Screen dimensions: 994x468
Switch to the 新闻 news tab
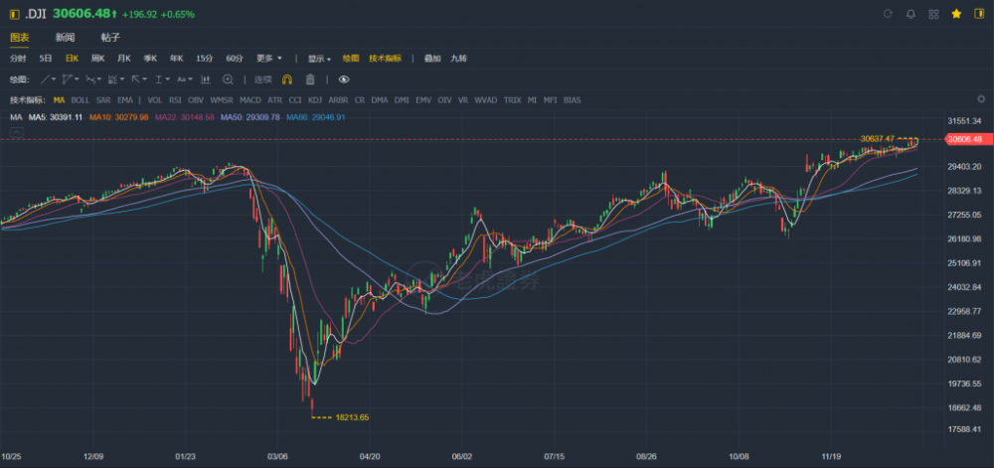pos(65,37)
